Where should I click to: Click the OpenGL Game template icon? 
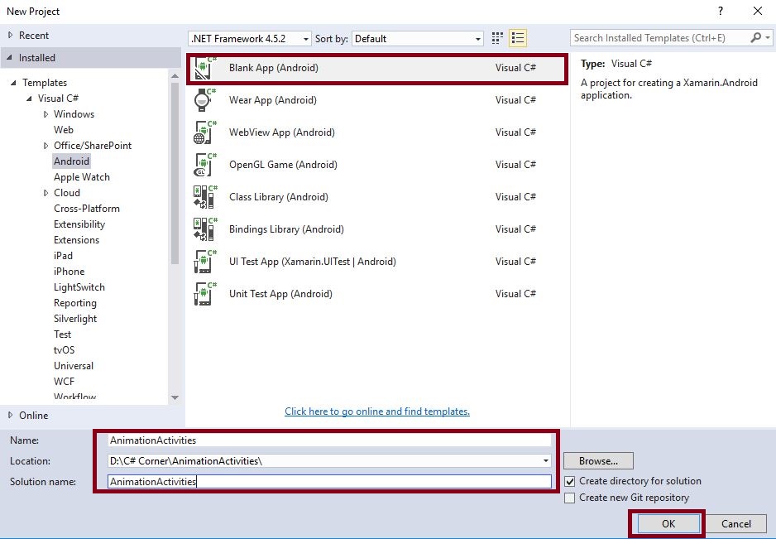click(x=205, y=165)
